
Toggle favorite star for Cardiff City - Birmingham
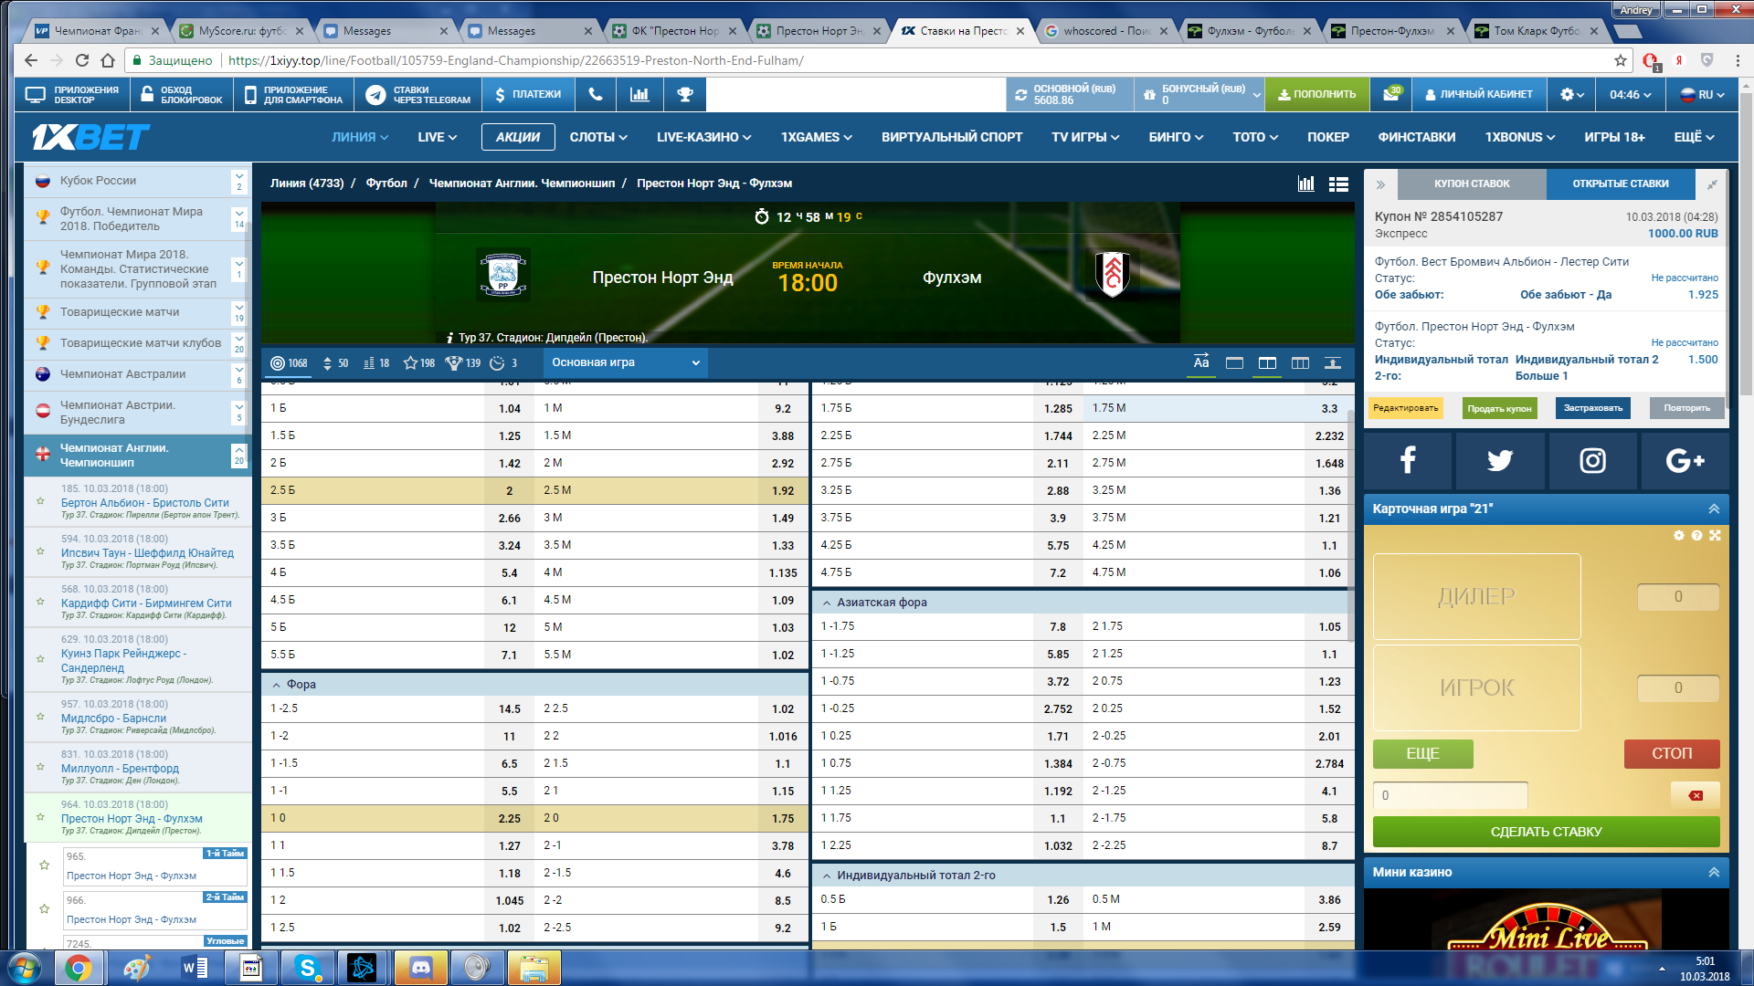click(x=40, y=602)
